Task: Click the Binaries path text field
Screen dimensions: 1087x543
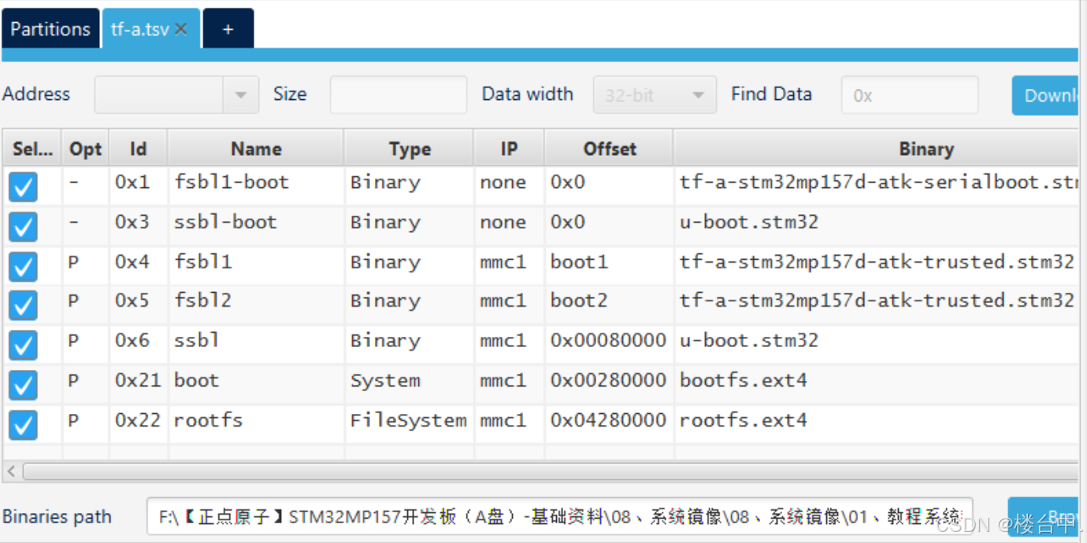Action: [x=560, y=517]
